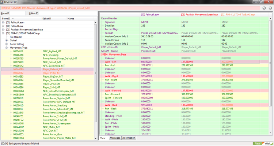Click the back navigation arrow icon

coord(264,8)
